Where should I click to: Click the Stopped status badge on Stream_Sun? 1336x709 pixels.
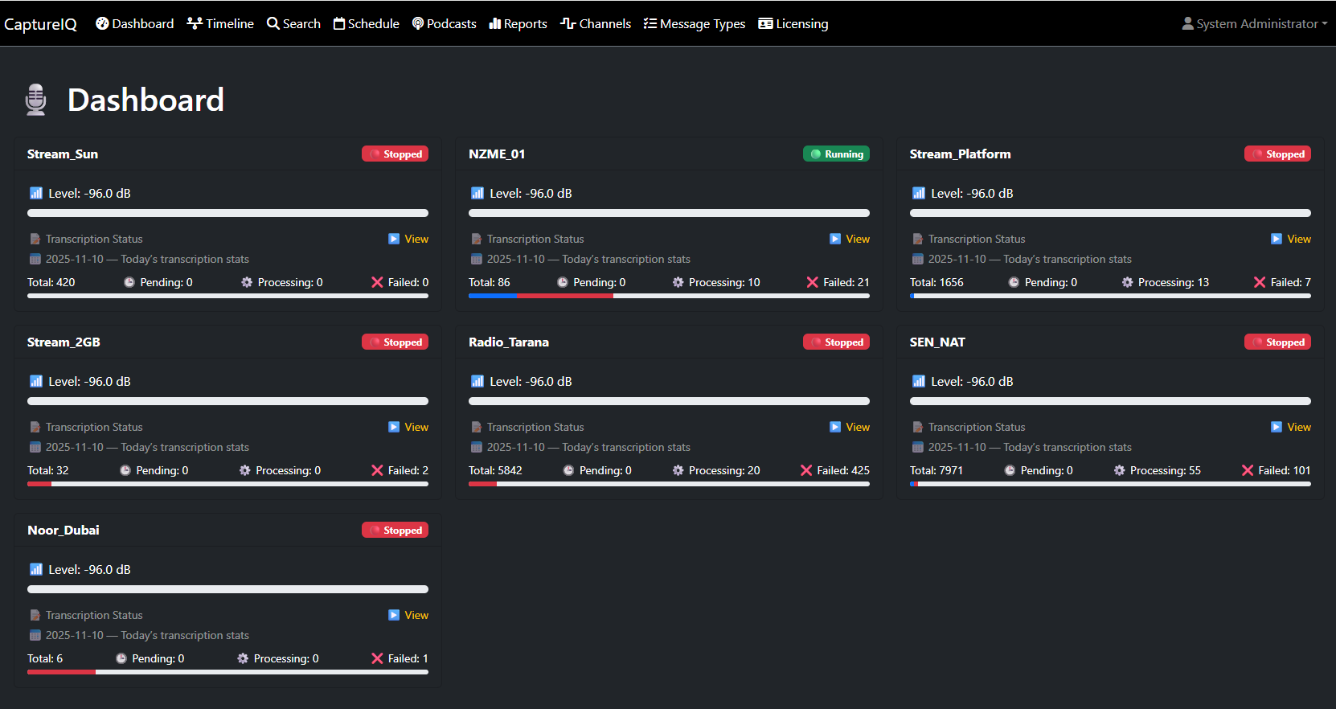(395, 154)
